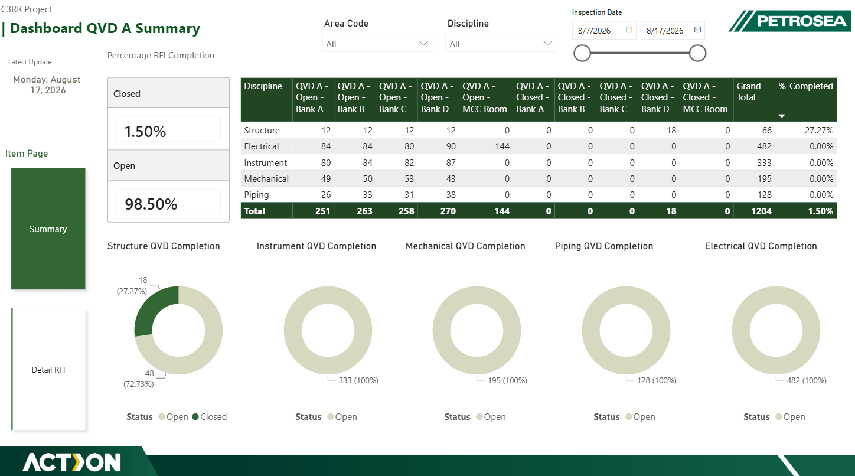
Task: Toggle Open legend item in Piping chart
Action: pos(640,417)
